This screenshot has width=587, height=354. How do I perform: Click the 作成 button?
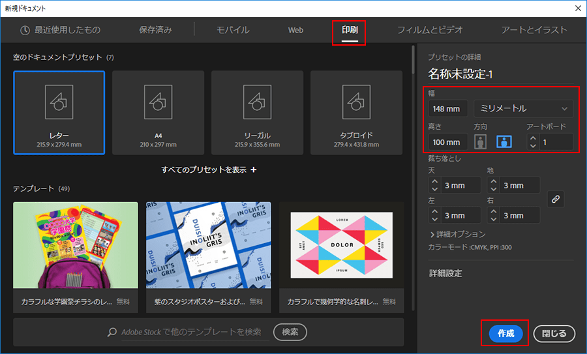(x=505, y=333)
